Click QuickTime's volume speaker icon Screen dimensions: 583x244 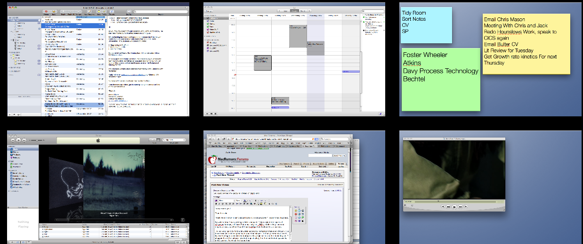(x=405, y=205)
